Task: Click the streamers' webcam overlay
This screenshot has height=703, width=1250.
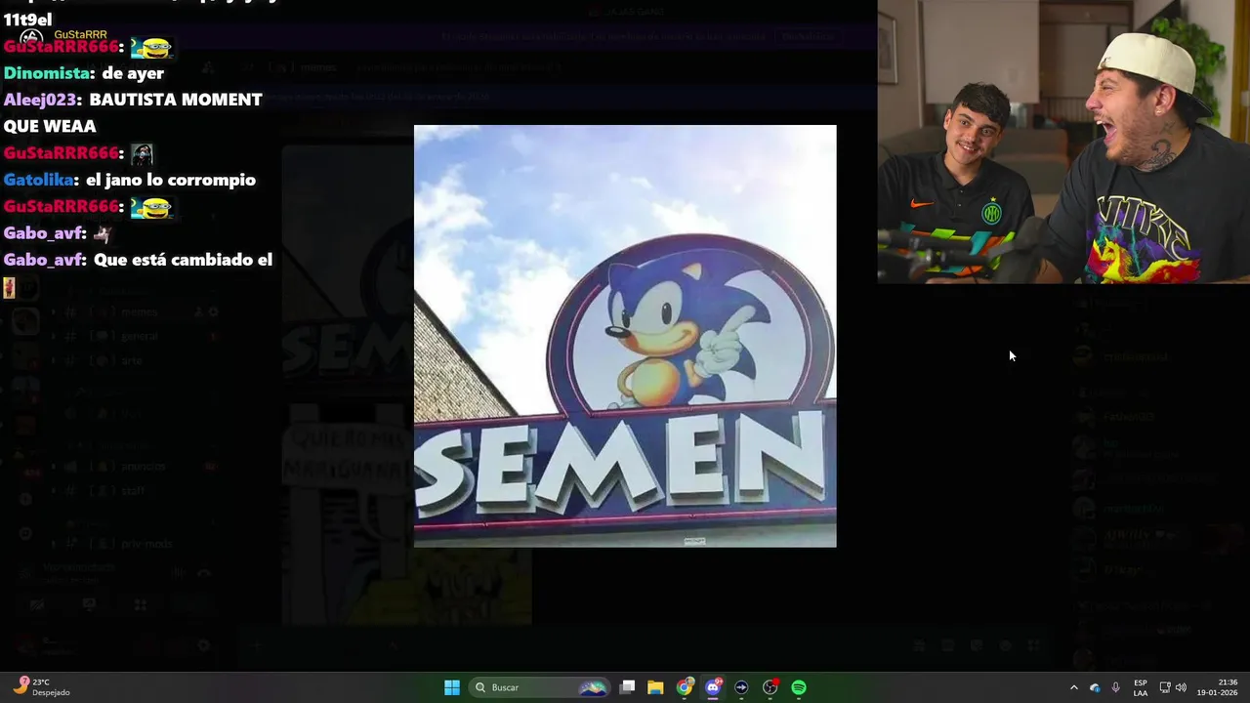Action: [1063, 142]
